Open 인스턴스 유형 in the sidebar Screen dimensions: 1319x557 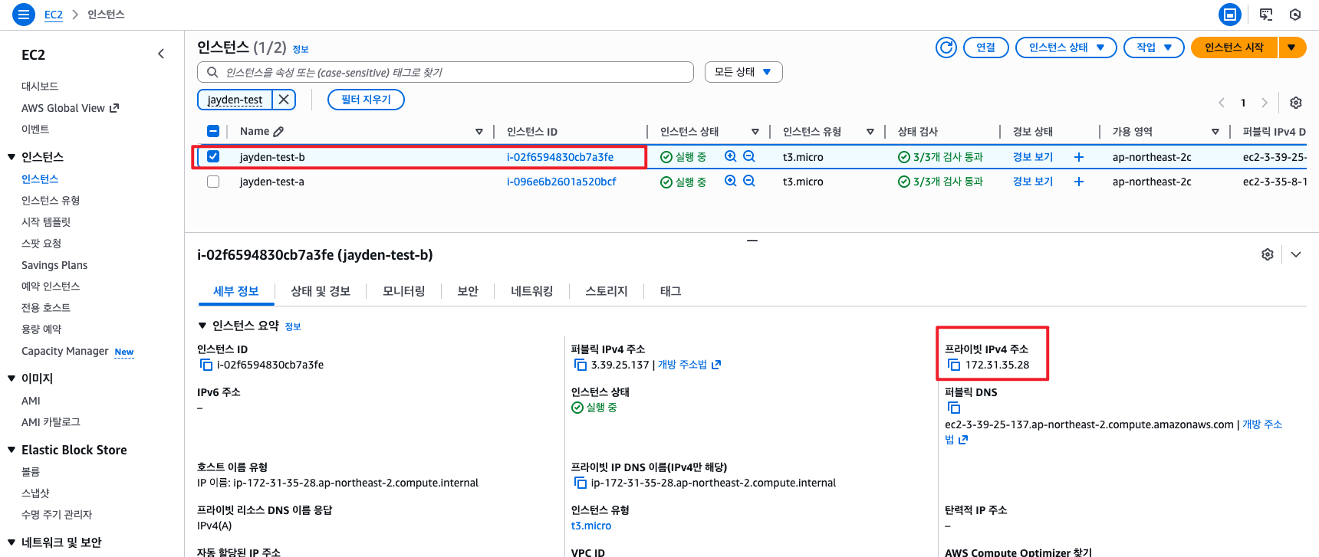pos(51,201)
